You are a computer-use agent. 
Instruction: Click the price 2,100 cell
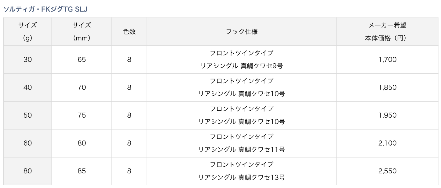(x=387, y=143)
